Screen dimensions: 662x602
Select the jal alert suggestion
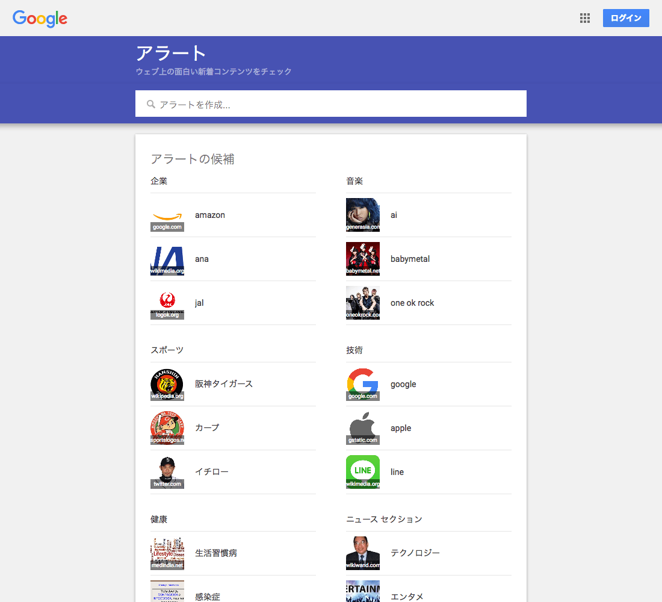[x=199, y=303]
